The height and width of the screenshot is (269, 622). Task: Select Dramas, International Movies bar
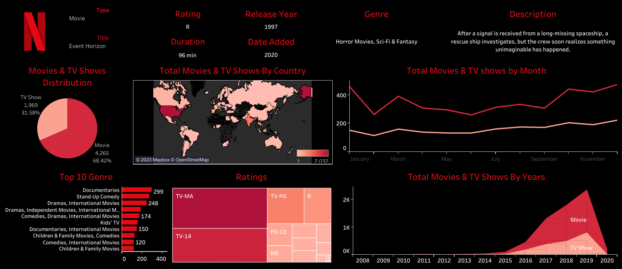(x=134, y=203)
